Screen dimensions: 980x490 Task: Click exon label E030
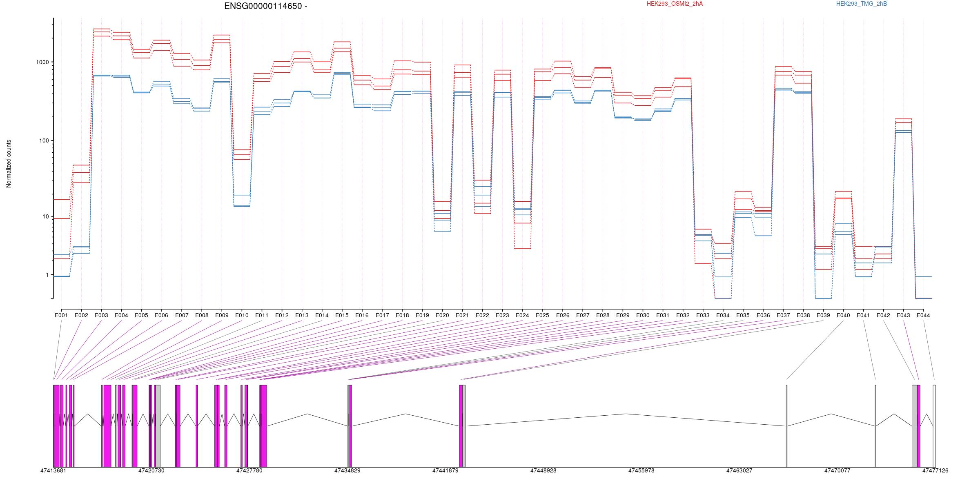643,315
